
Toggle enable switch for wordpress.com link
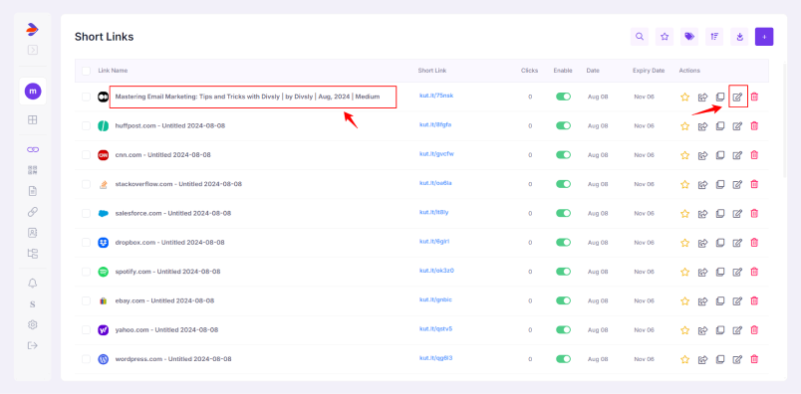(563, 359)
